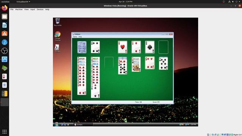Draw from the face-down stock deck
Image resolution: width=242 pixels, height=136 pixels.
point(82,47)
